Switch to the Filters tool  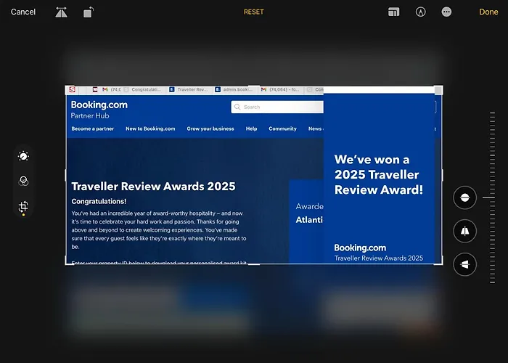(23, 181)
